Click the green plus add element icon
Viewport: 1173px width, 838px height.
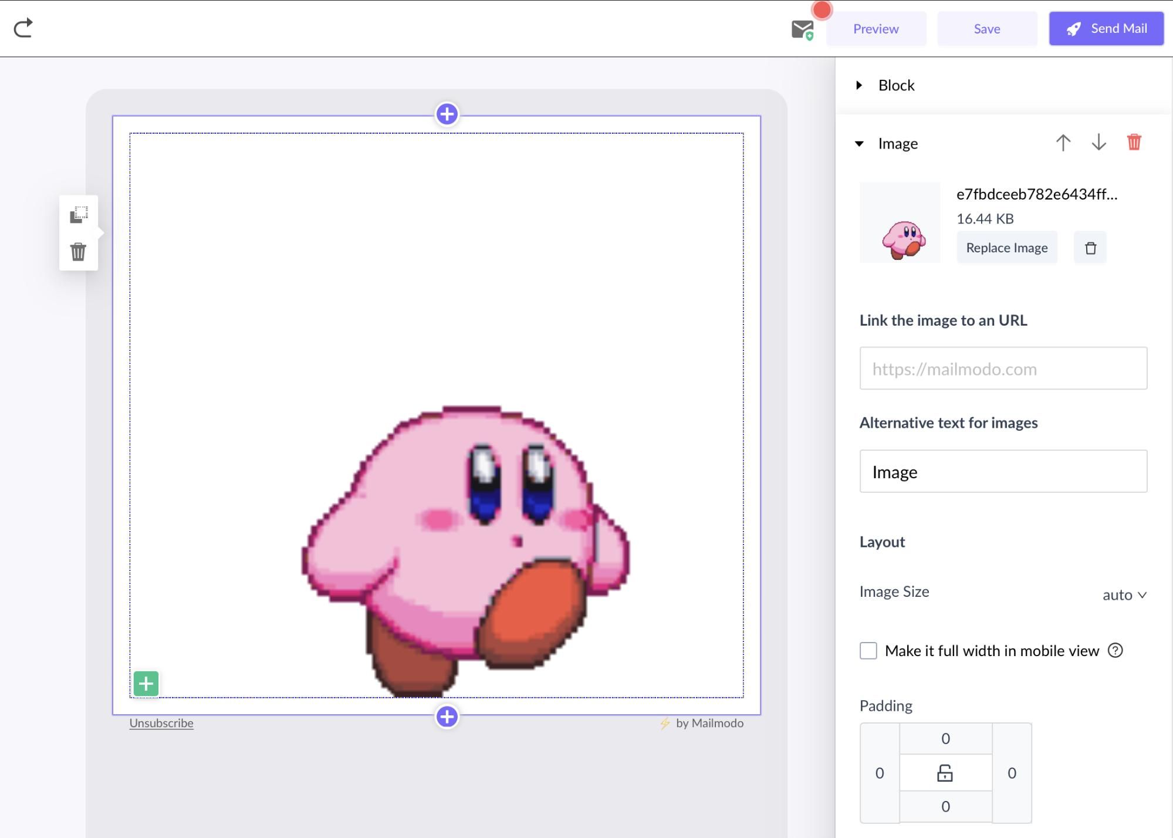146,683
